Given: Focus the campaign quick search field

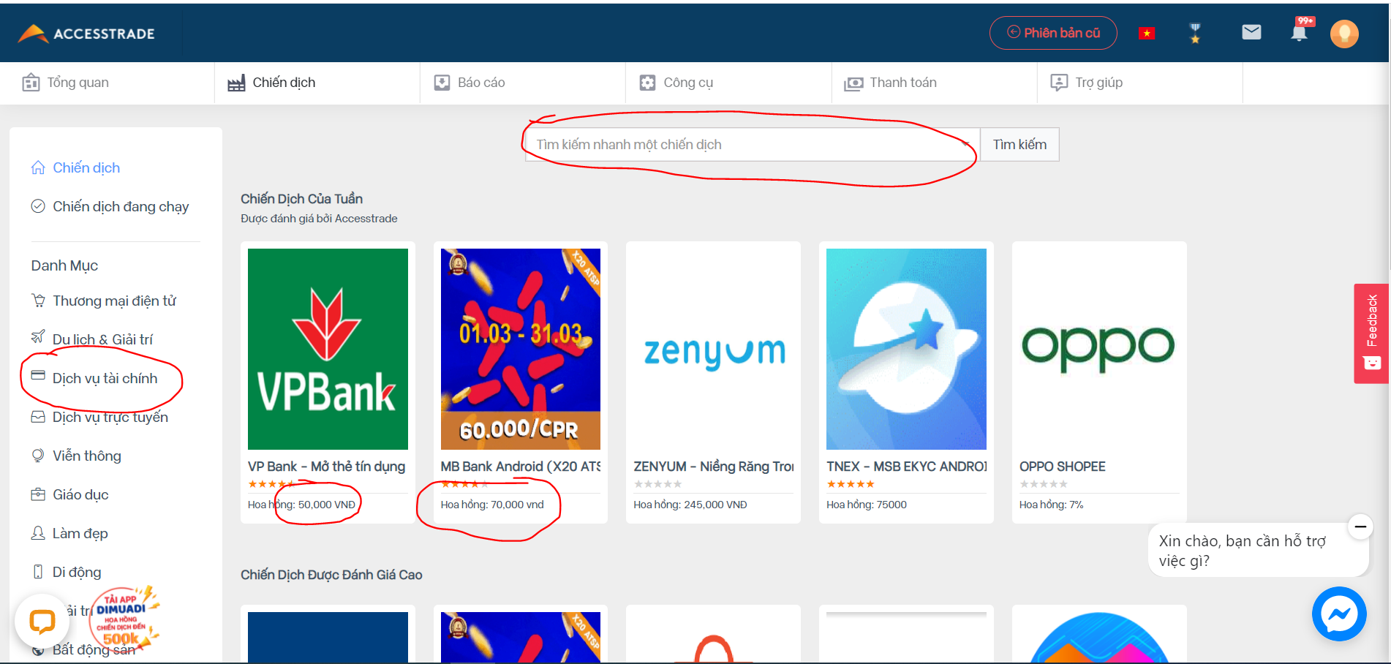Looking at the screenshot, I should coord(753,145).
